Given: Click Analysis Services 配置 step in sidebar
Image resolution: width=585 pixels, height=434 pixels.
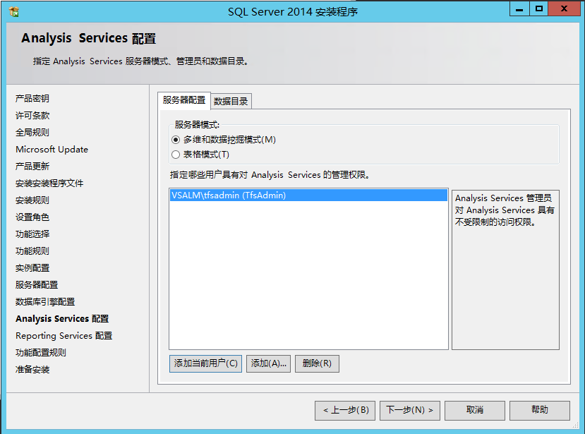Looking at the screenshot, I should 62,319.
